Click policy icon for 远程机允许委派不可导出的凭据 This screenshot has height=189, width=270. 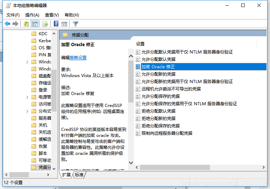tap(138, 89)
